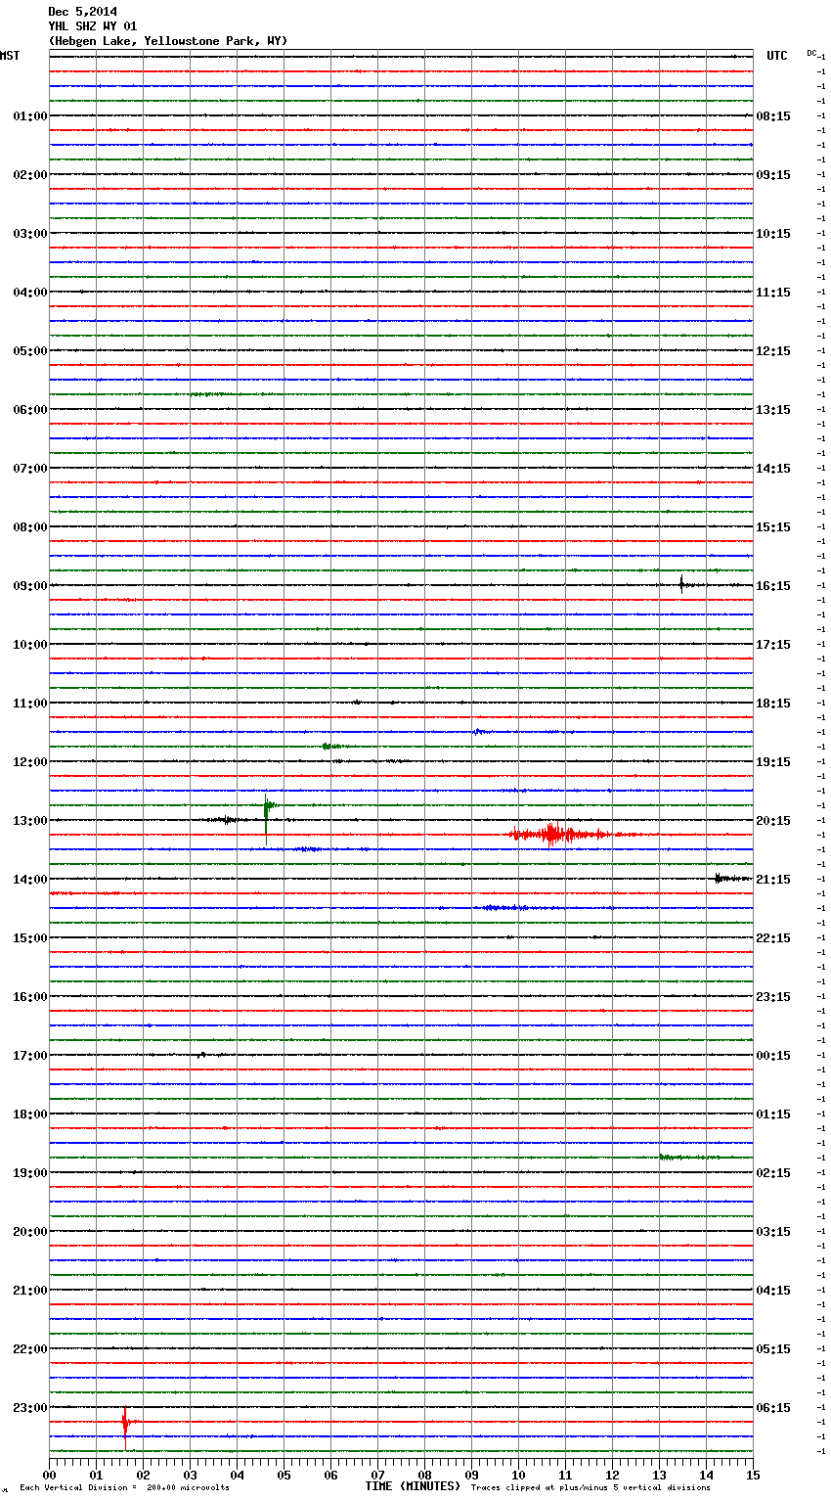Click the "10:15" UTC row label
This screenshot has height=1501, width=831.
click(773, 234)
